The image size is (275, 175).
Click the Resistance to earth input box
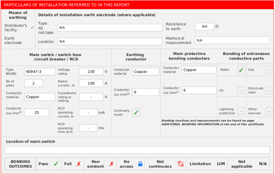tap(205, 26)
